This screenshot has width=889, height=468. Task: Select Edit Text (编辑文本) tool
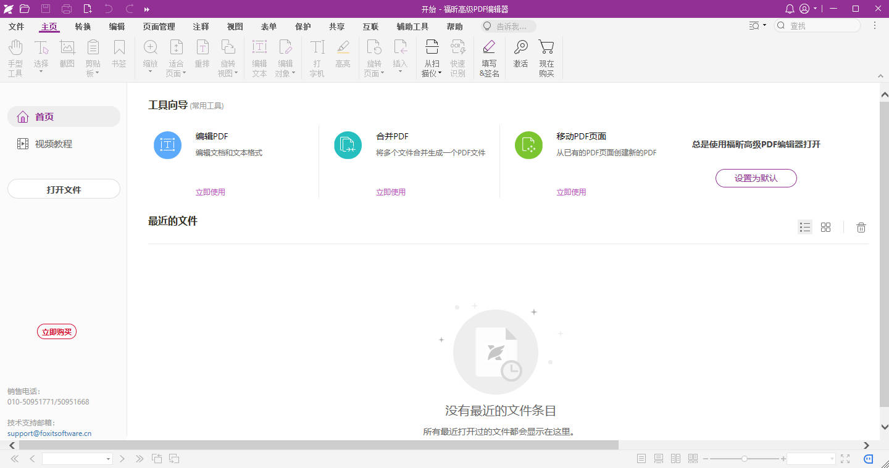pyautogui.click(x=260, y=59)
